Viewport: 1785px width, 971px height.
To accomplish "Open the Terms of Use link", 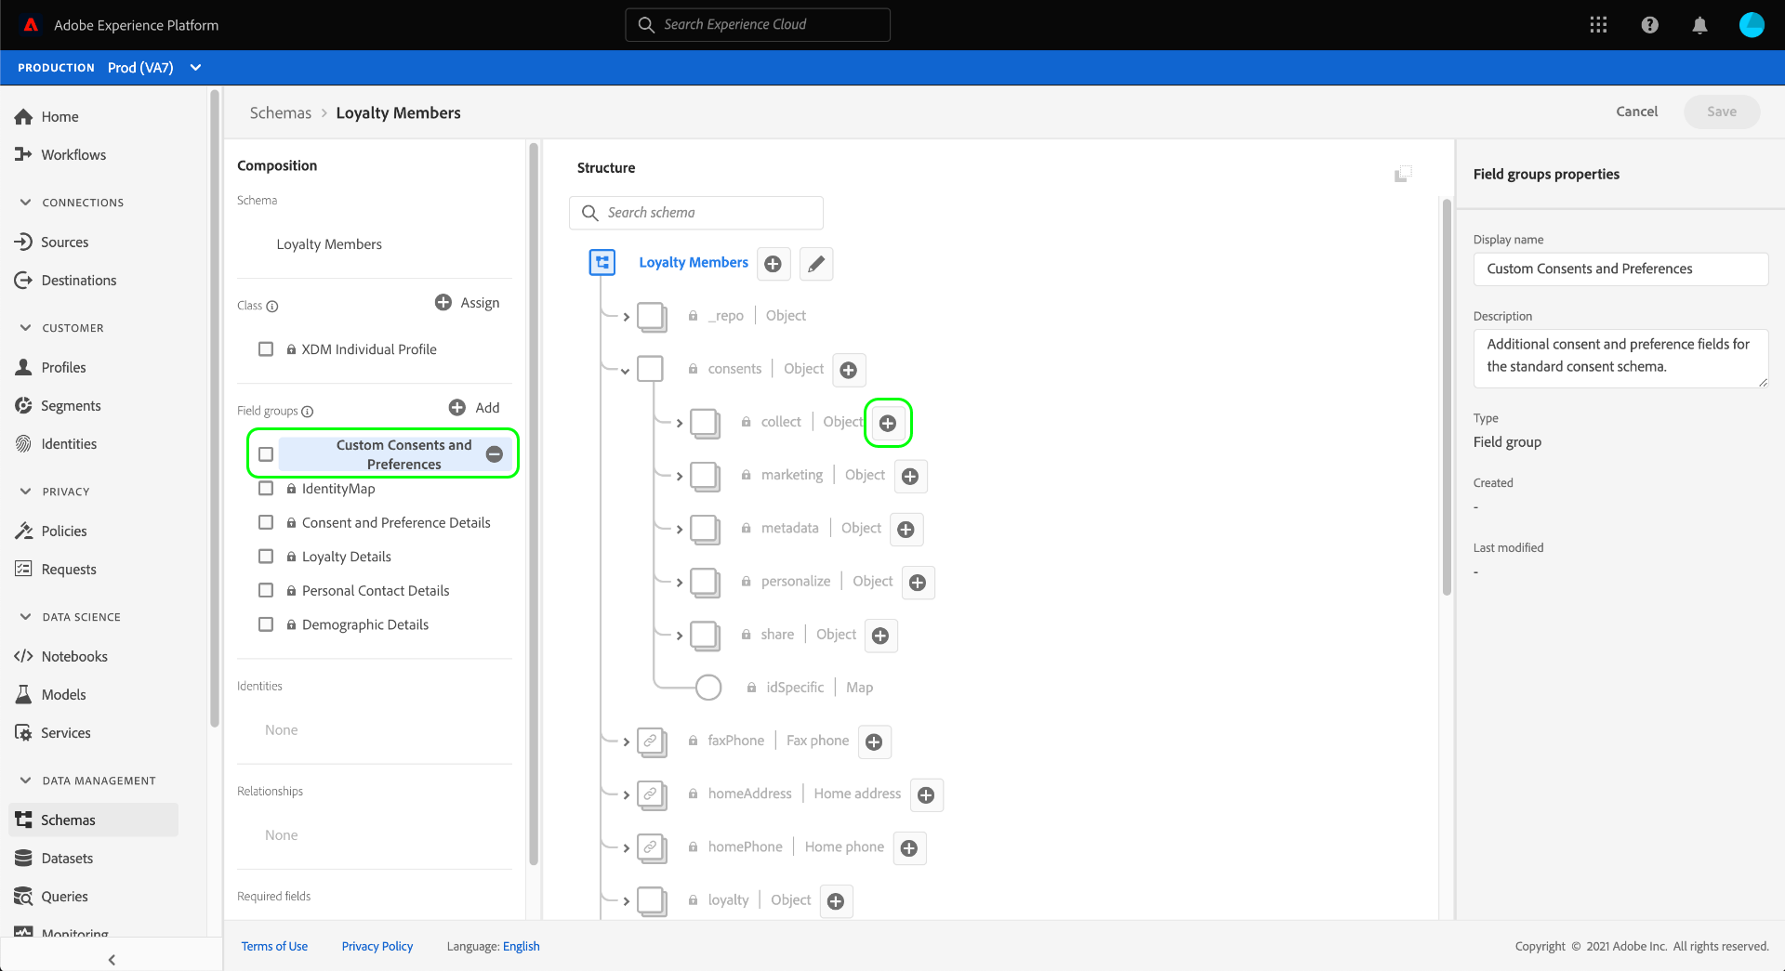I will 274,947.
